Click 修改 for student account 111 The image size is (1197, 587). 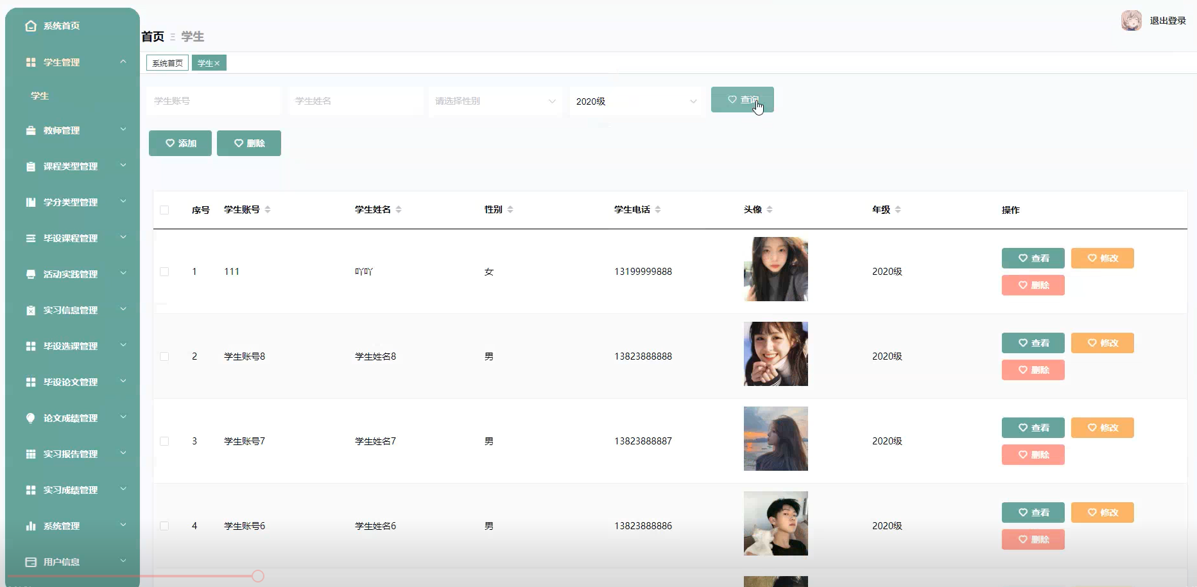[1103, 258]
